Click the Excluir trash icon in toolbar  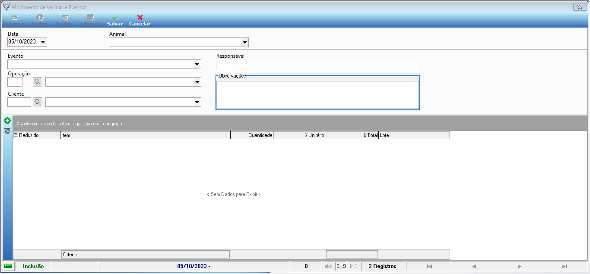65,18
